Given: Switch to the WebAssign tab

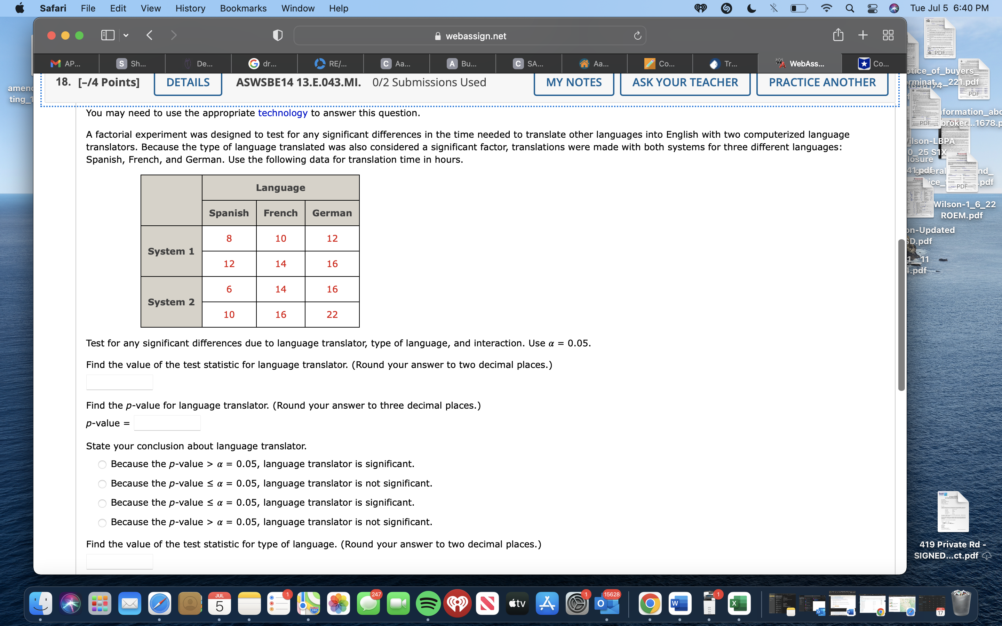Looking at the screenshot, I should 800,63.
